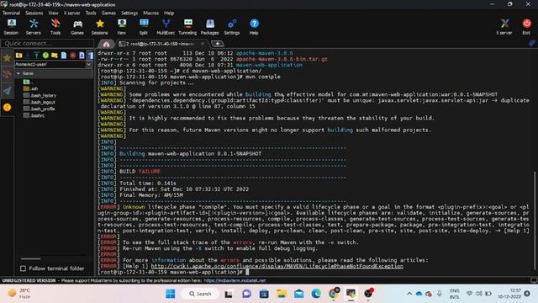Click the Windows Start button

coord(170,294)
